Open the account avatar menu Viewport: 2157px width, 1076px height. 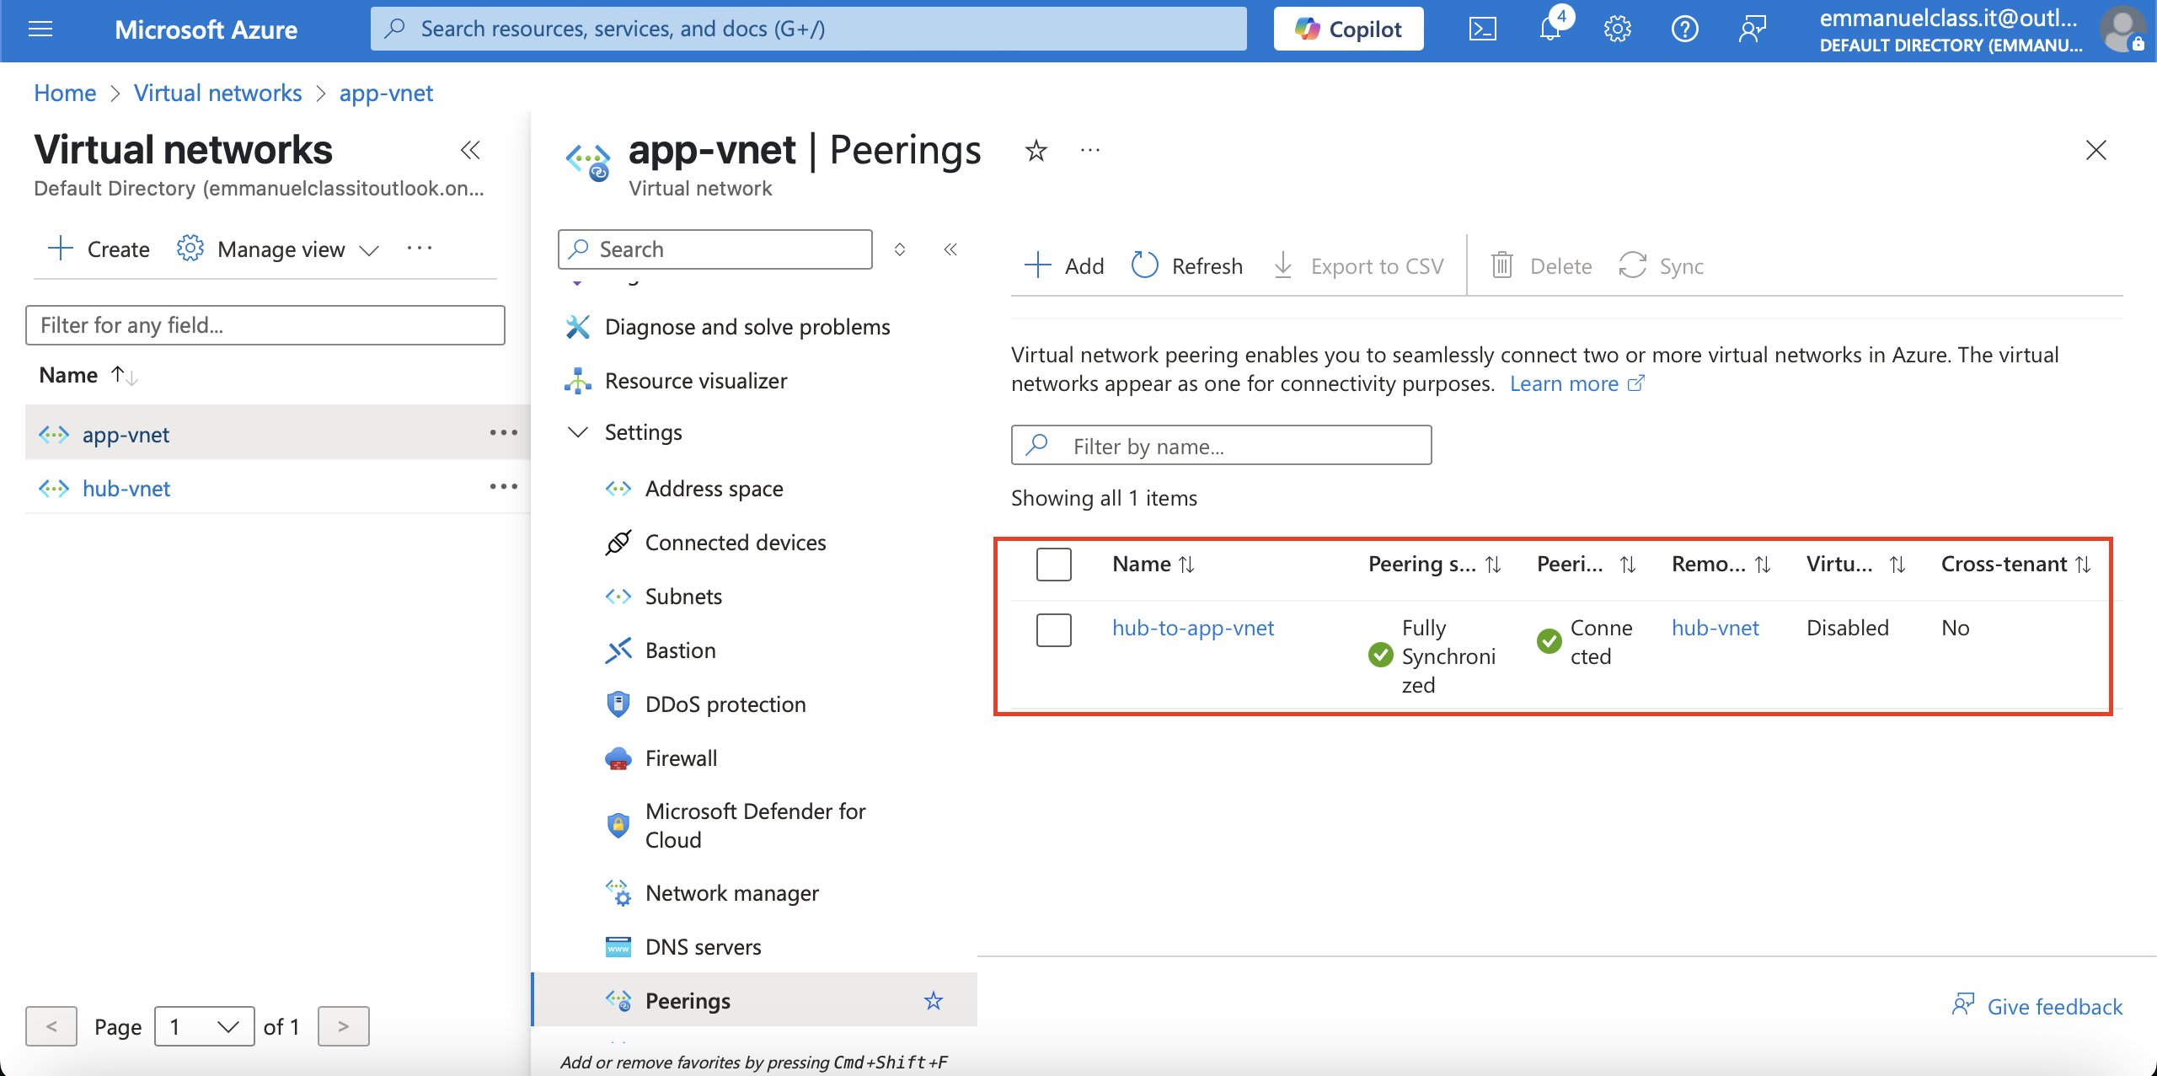(x=2122, y=29)
